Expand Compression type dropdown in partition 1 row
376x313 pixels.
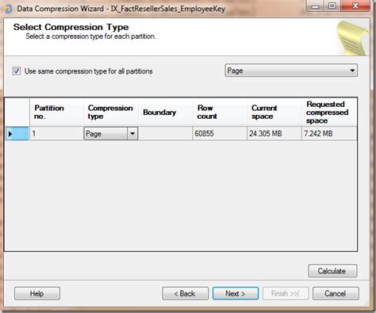(132, 134)
